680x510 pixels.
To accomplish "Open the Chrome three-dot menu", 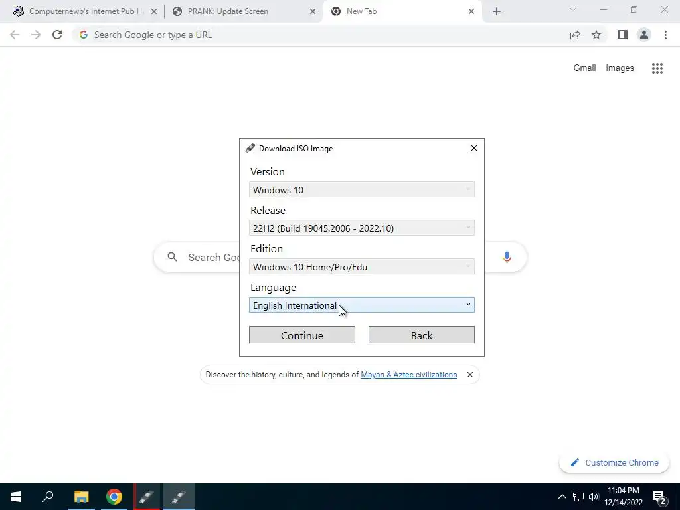I will pos(665,35).
